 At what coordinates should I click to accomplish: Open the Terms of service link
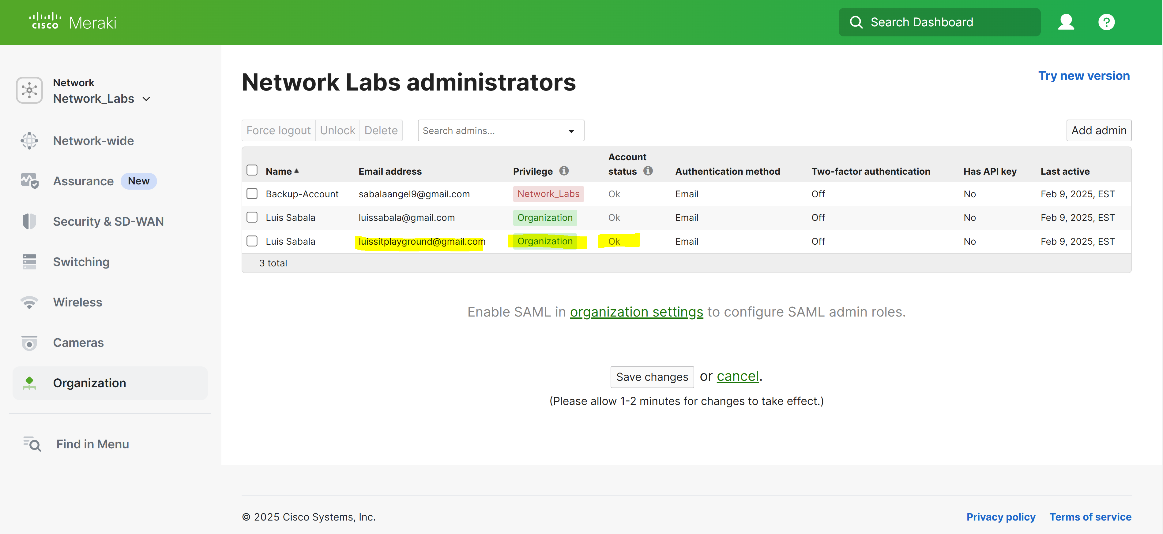[1090, 517]
